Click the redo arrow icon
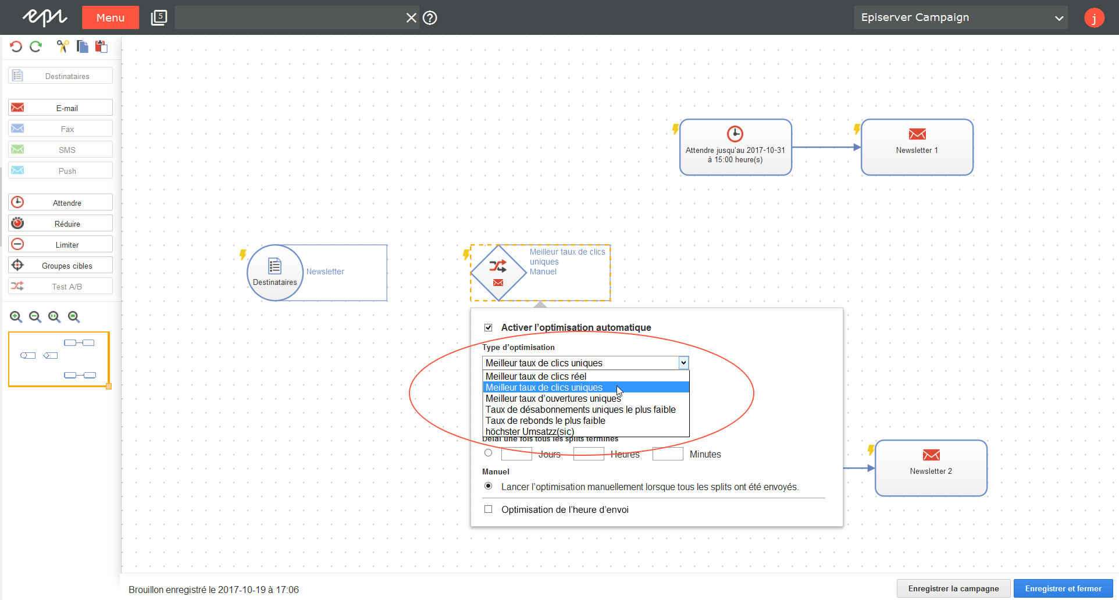 pos(36,47)
